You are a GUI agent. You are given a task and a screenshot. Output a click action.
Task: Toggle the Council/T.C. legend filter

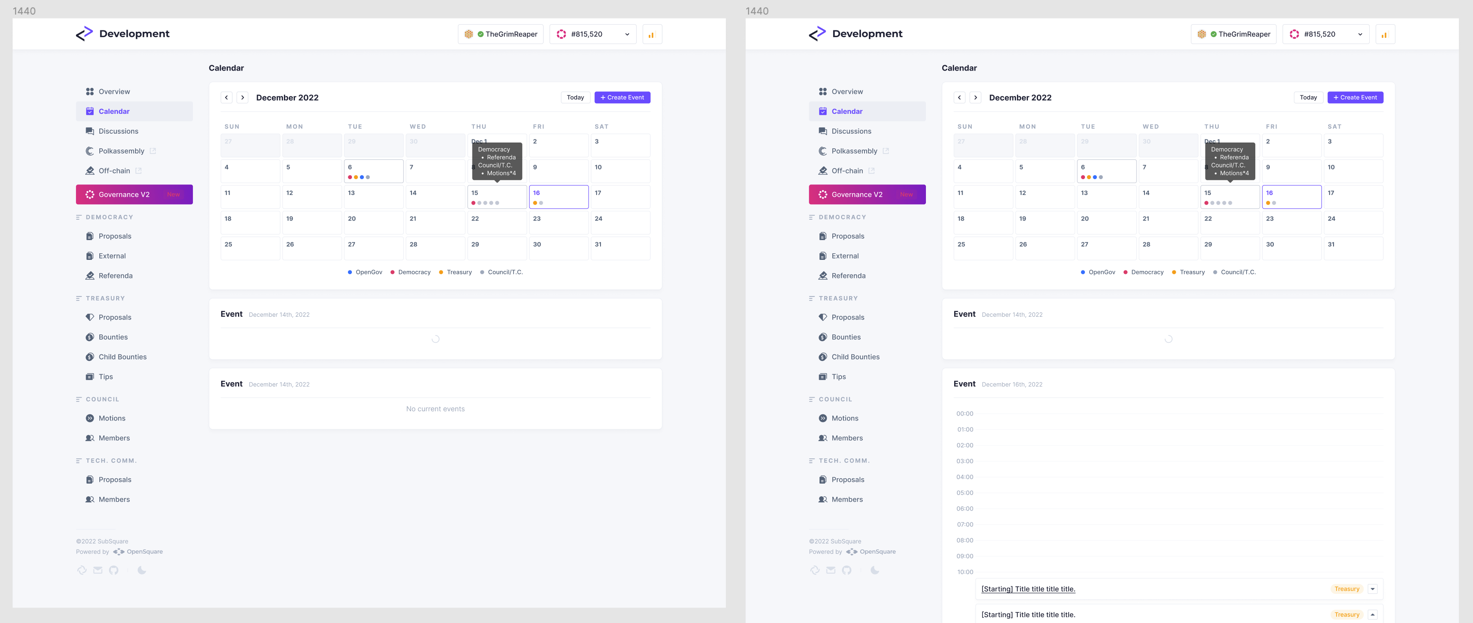tap(502, 272)
